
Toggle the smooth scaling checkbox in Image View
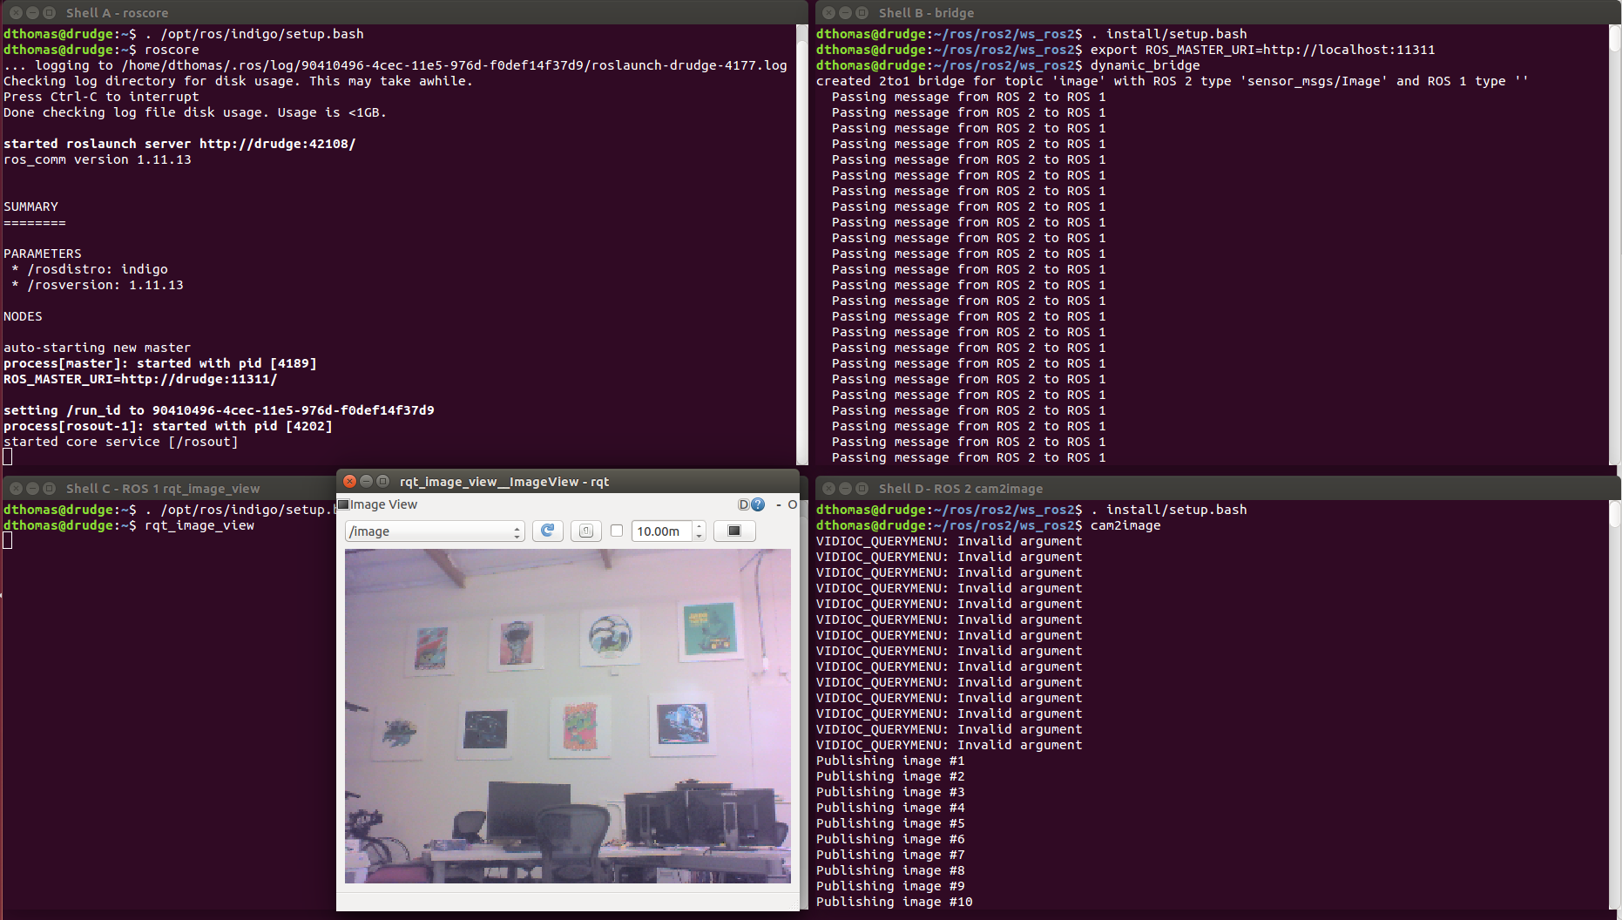pos(616,531)
